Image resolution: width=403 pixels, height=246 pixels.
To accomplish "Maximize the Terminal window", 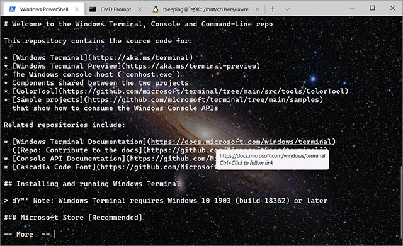I will (372, 8).
